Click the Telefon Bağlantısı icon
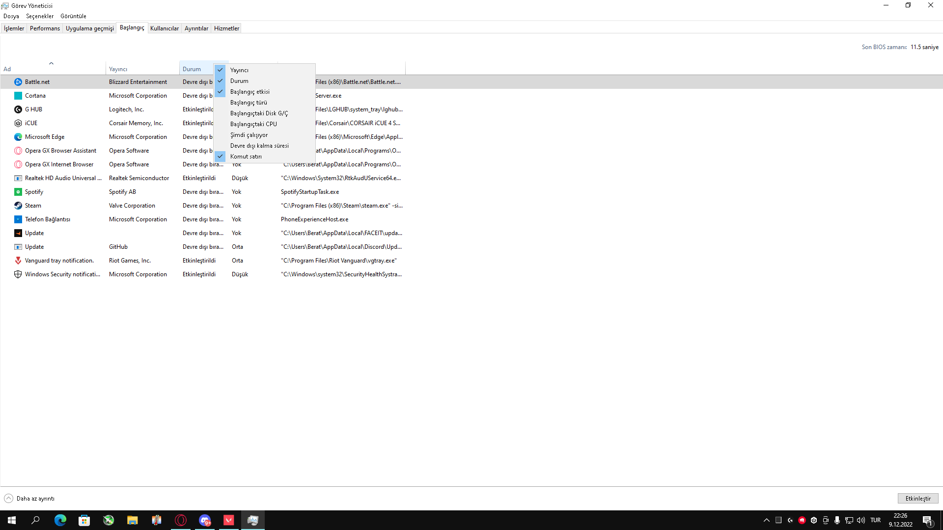 click(x=18, y=219)
